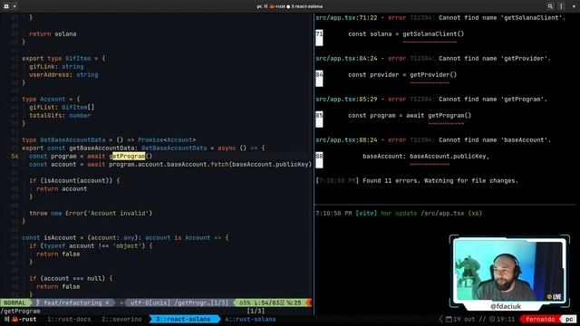Image resolution: width=580 pixels, height=326 pixels.
Task: Click the 'return solana' line
Action: 53,34
